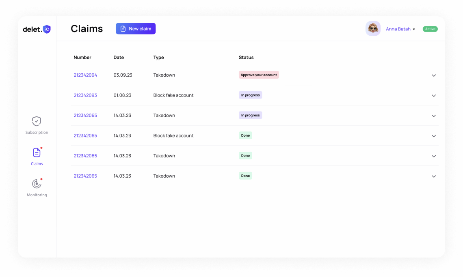Click the Status column header

coord(246,58)
